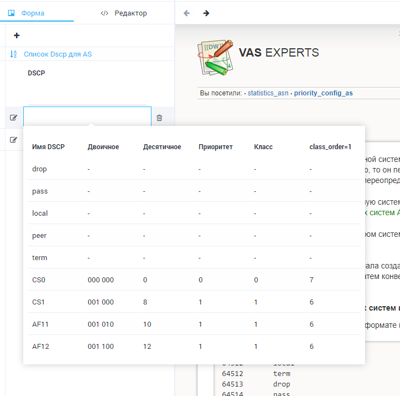Delete the row using the trash icon
Screen dimensions: 400x396
click(159, 118)
